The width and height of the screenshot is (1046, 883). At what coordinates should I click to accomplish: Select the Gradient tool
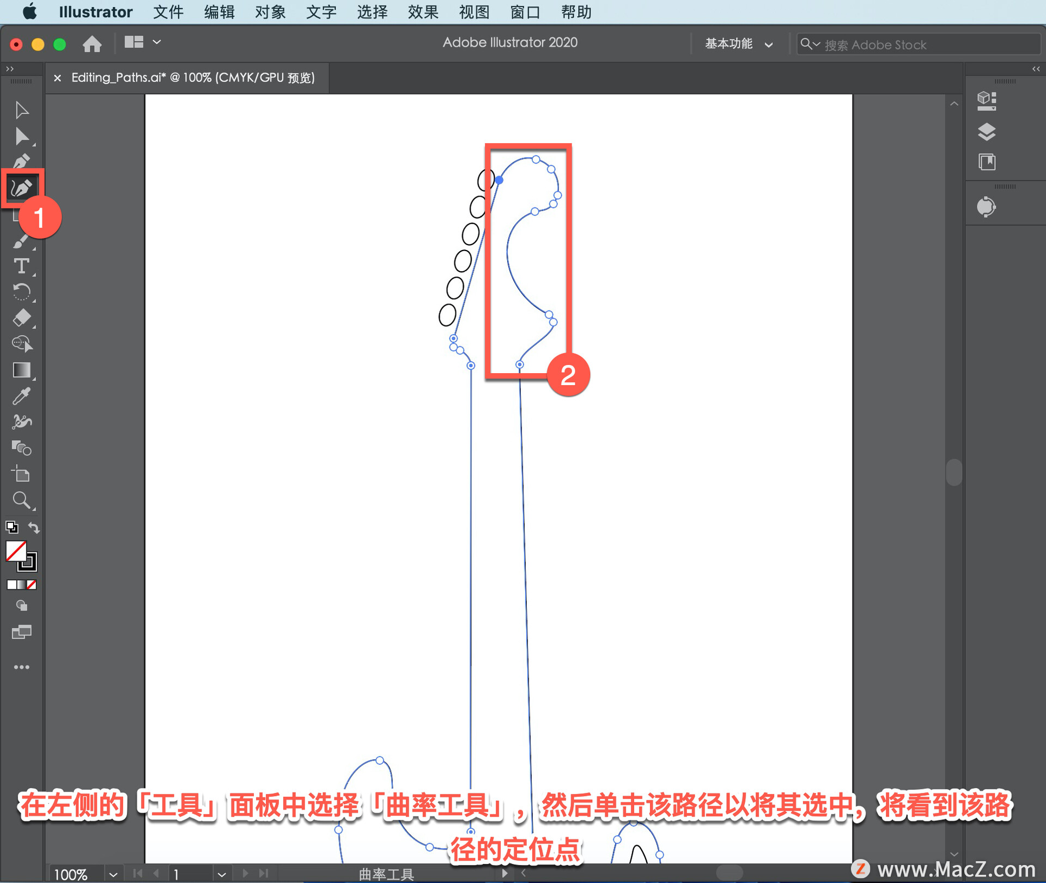click(22, 370)
